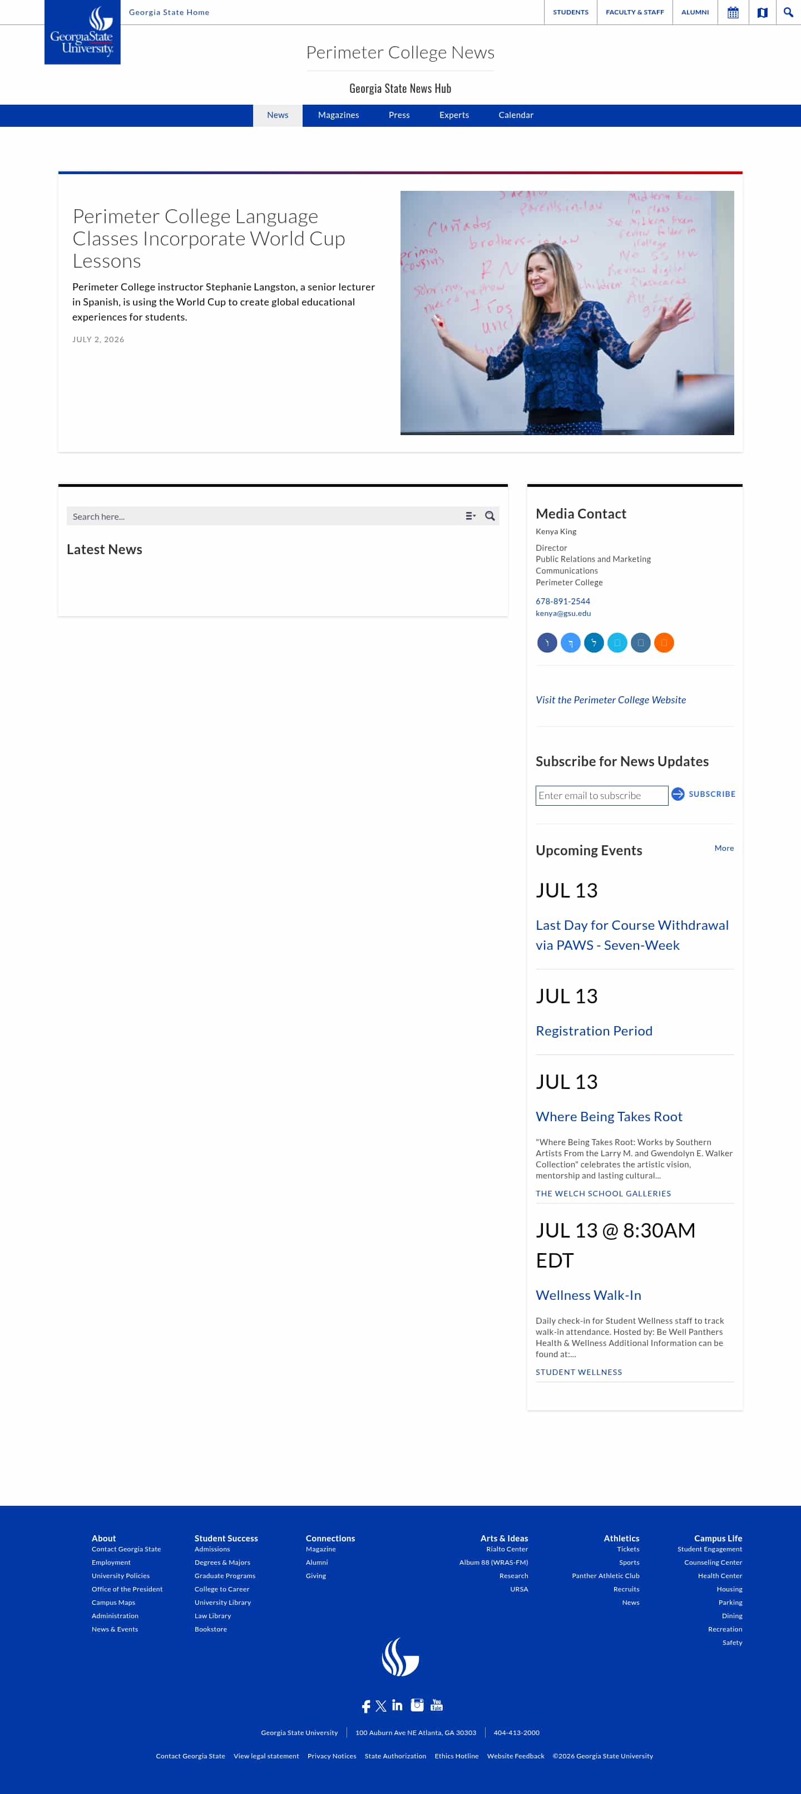Image resolution: width=801 pixels, height=1794 pixels.
Task: Open footer Employment link
Action: point(111,1562)
